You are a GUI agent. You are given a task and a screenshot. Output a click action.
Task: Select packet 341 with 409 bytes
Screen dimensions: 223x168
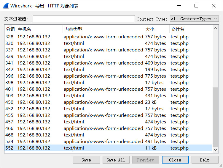tap(108, 63)
